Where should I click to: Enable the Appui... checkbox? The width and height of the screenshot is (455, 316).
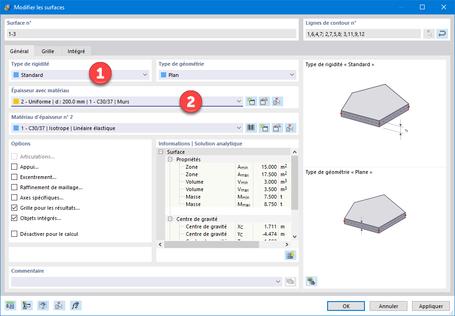14,167
